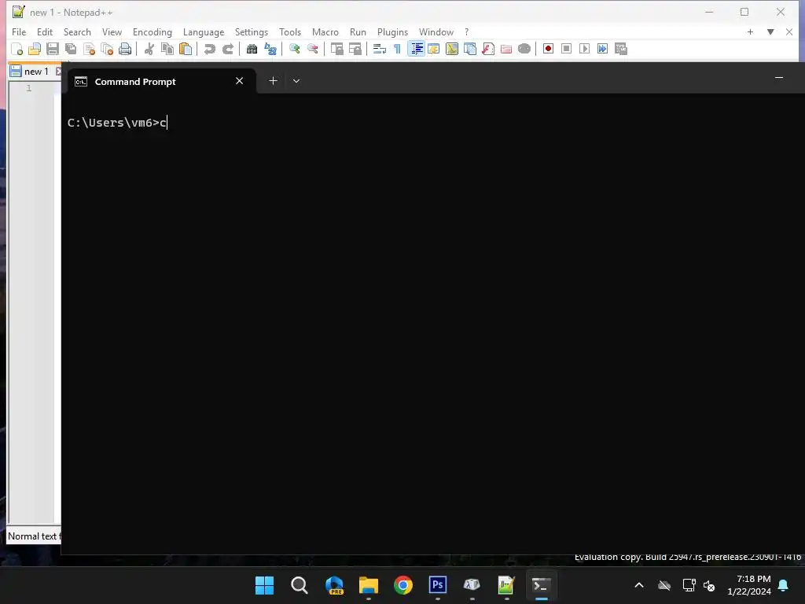Click Synchronize horizontal scrolling icon
This screenshot has height=604, width=805.
click(x=355, y=49)
